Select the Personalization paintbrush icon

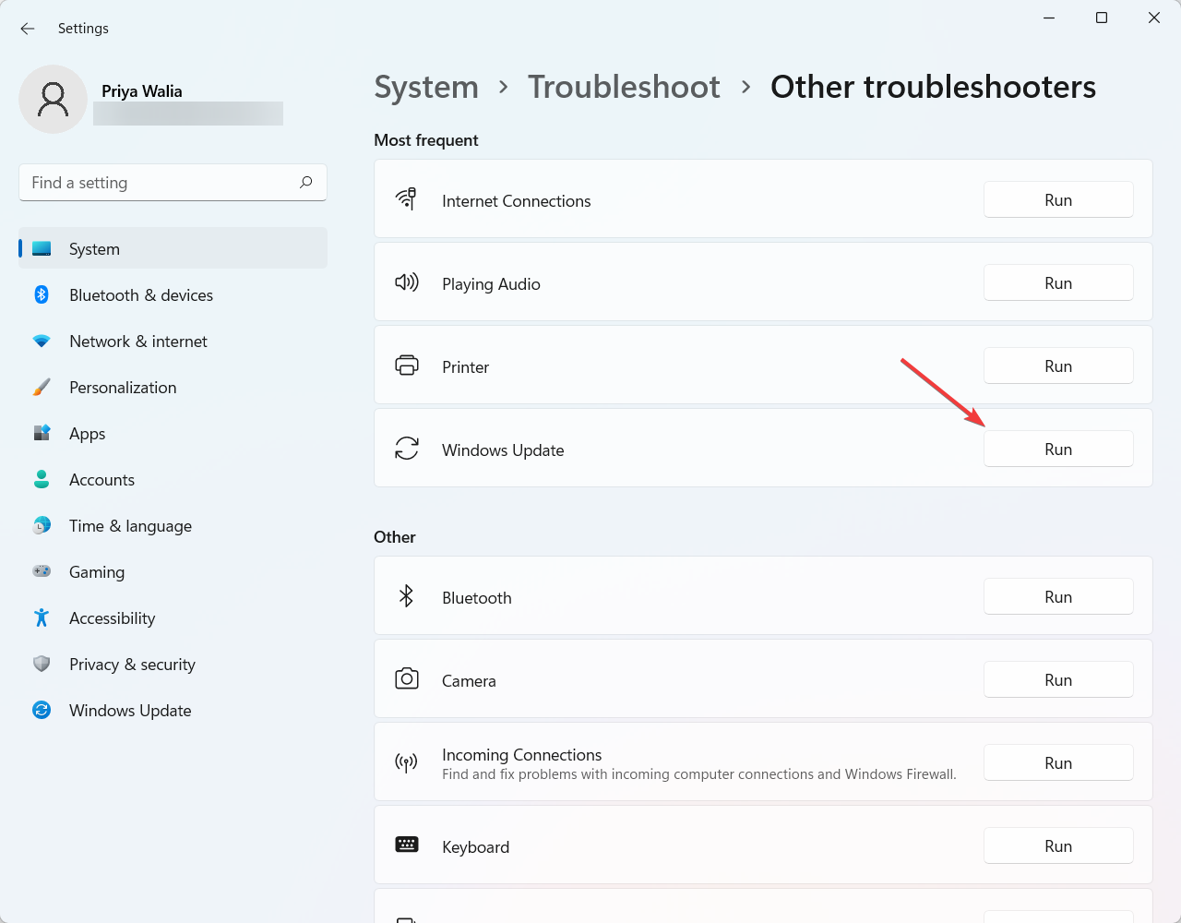click(x=42, y=387)
